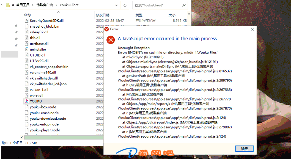Sort files by 大小 column header
This screenshot has width=291, height=159.
tap(172, 15)
